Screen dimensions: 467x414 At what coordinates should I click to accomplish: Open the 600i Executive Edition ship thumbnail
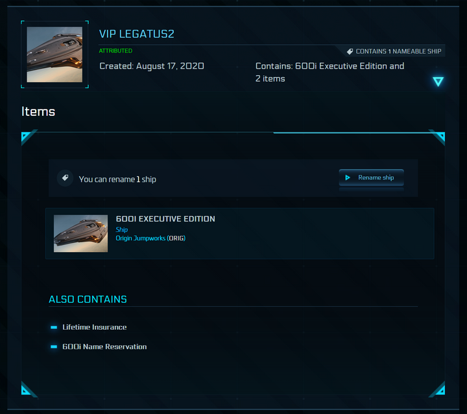80,233
